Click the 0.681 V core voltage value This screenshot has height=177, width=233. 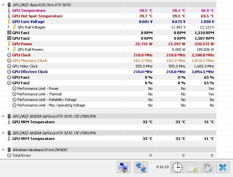pos(146,22)
